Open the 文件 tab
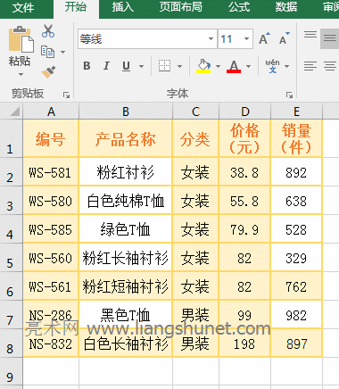This screenshot has height=389, width=339. (23, 8)
